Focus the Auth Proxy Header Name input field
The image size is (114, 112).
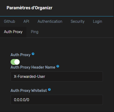(x=57, y=77)
